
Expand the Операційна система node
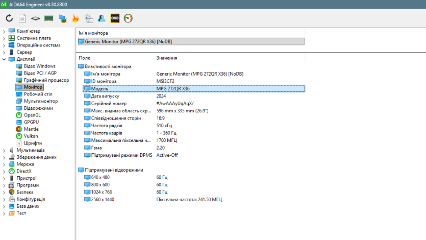pyautogui.click(x=4, y=45)
